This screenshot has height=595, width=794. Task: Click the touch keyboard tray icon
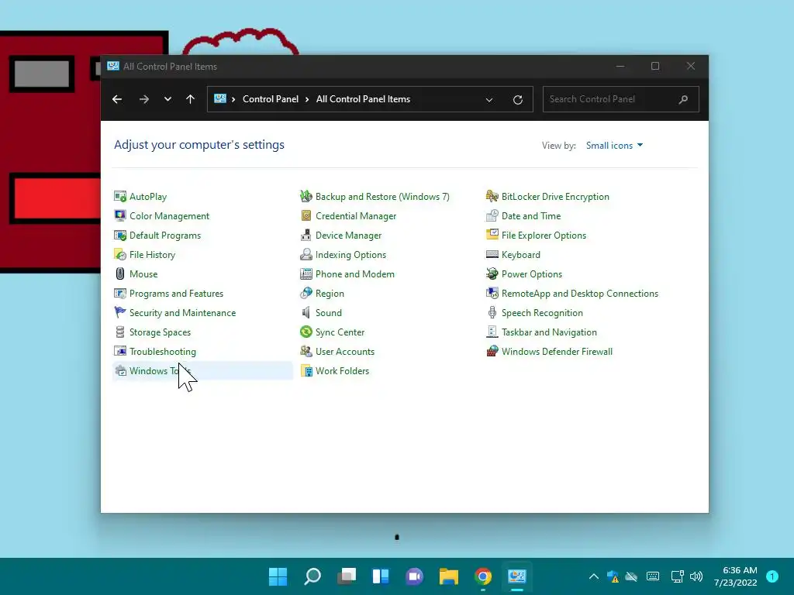click(653, 576)
